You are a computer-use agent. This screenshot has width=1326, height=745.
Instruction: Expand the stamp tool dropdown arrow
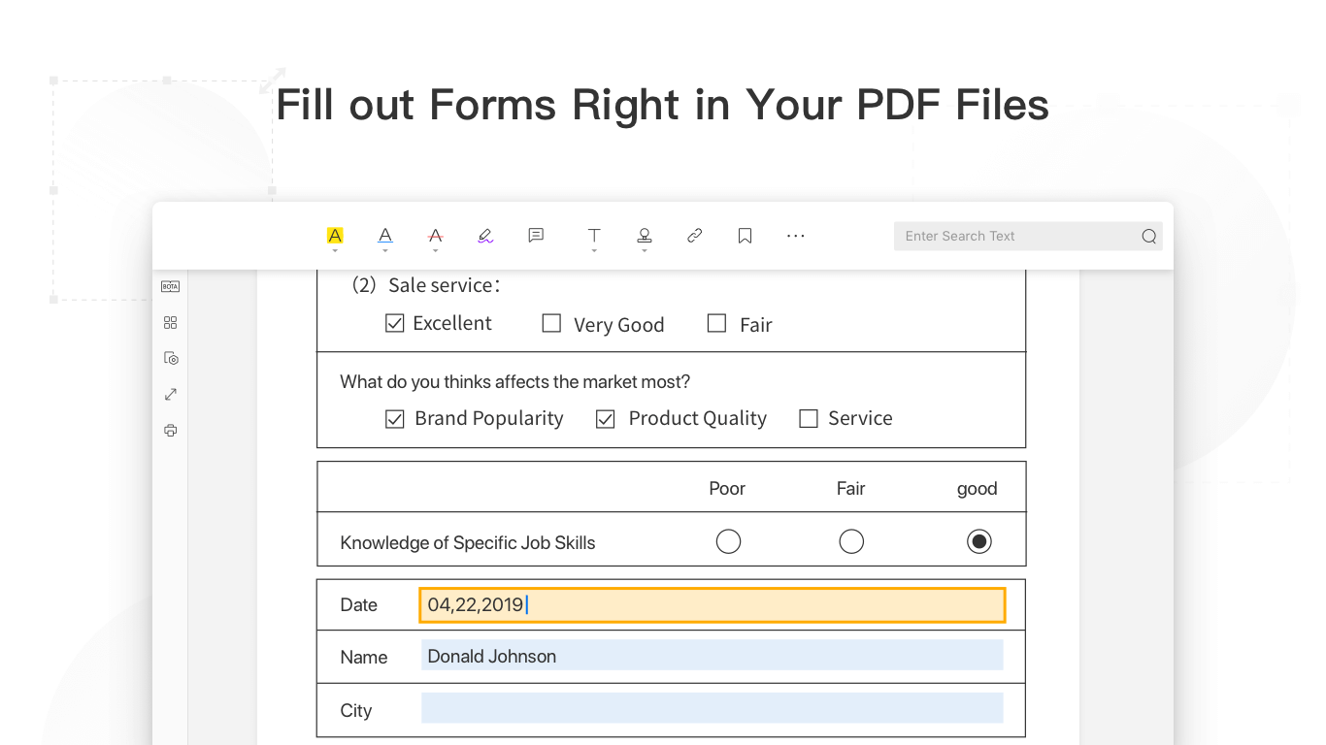645,251
